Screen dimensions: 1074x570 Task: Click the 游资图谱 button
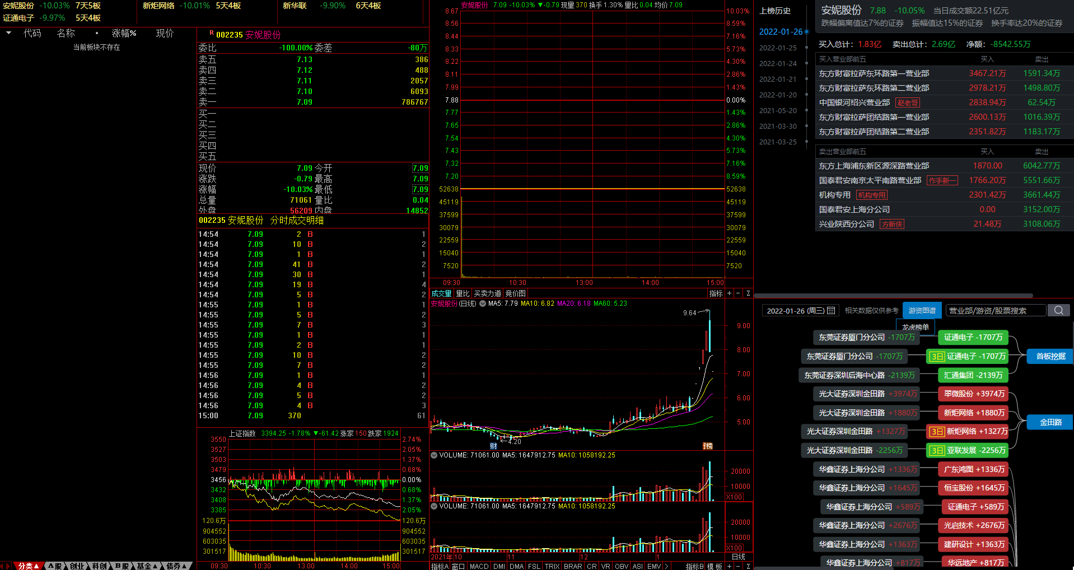click(x=922, y=310)
